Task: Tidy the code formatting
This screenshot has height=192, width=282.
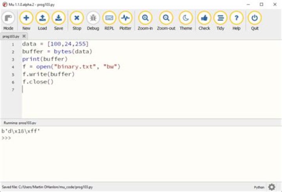Action: (x=220, y=21)
